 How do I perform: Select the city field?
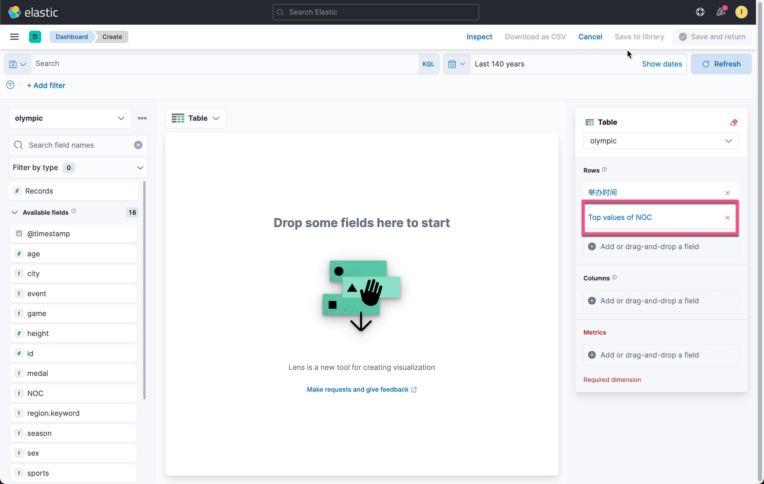[73, 274]
